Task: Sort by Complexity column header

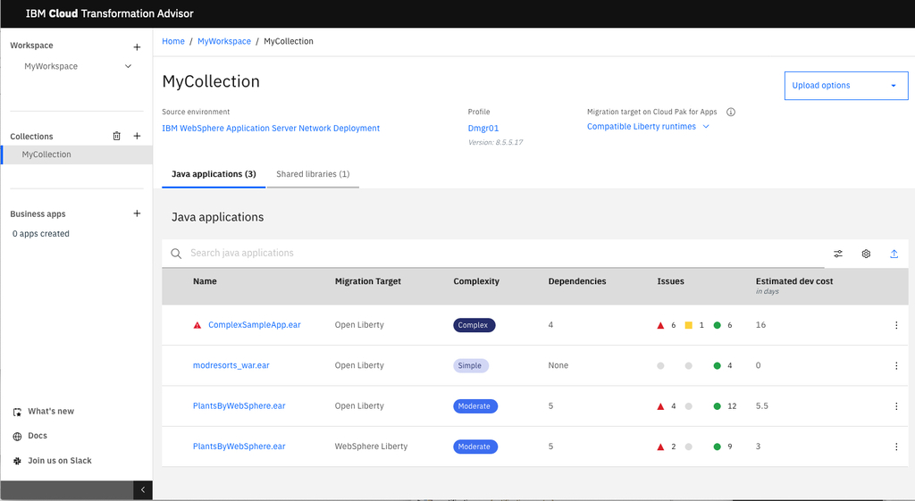Action: click(476, 281)
